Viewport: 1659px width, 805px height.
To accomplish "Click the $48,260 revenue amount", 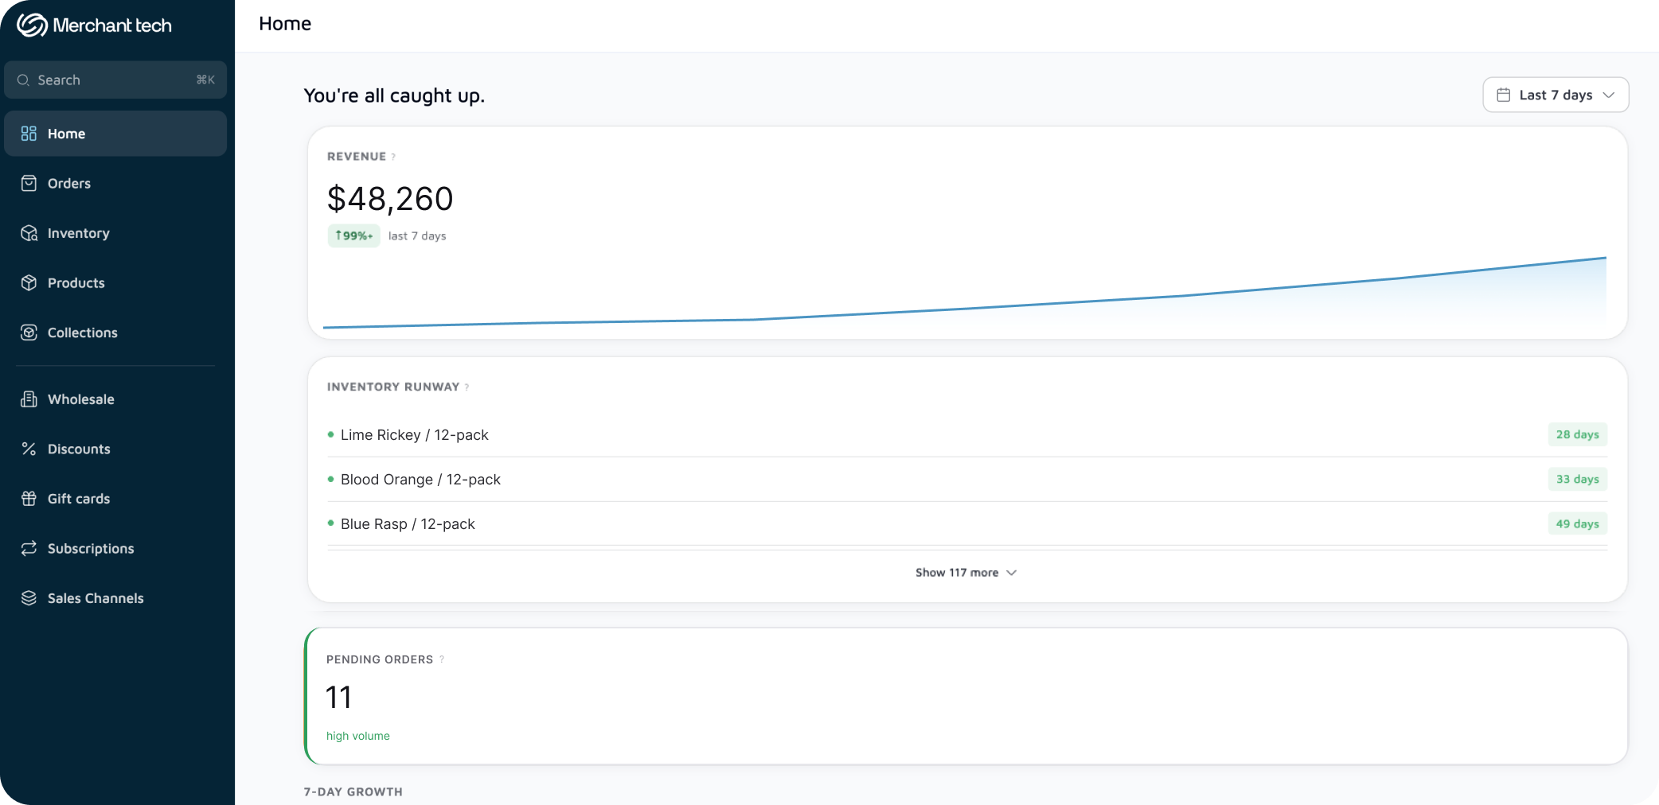I will 390,199.
